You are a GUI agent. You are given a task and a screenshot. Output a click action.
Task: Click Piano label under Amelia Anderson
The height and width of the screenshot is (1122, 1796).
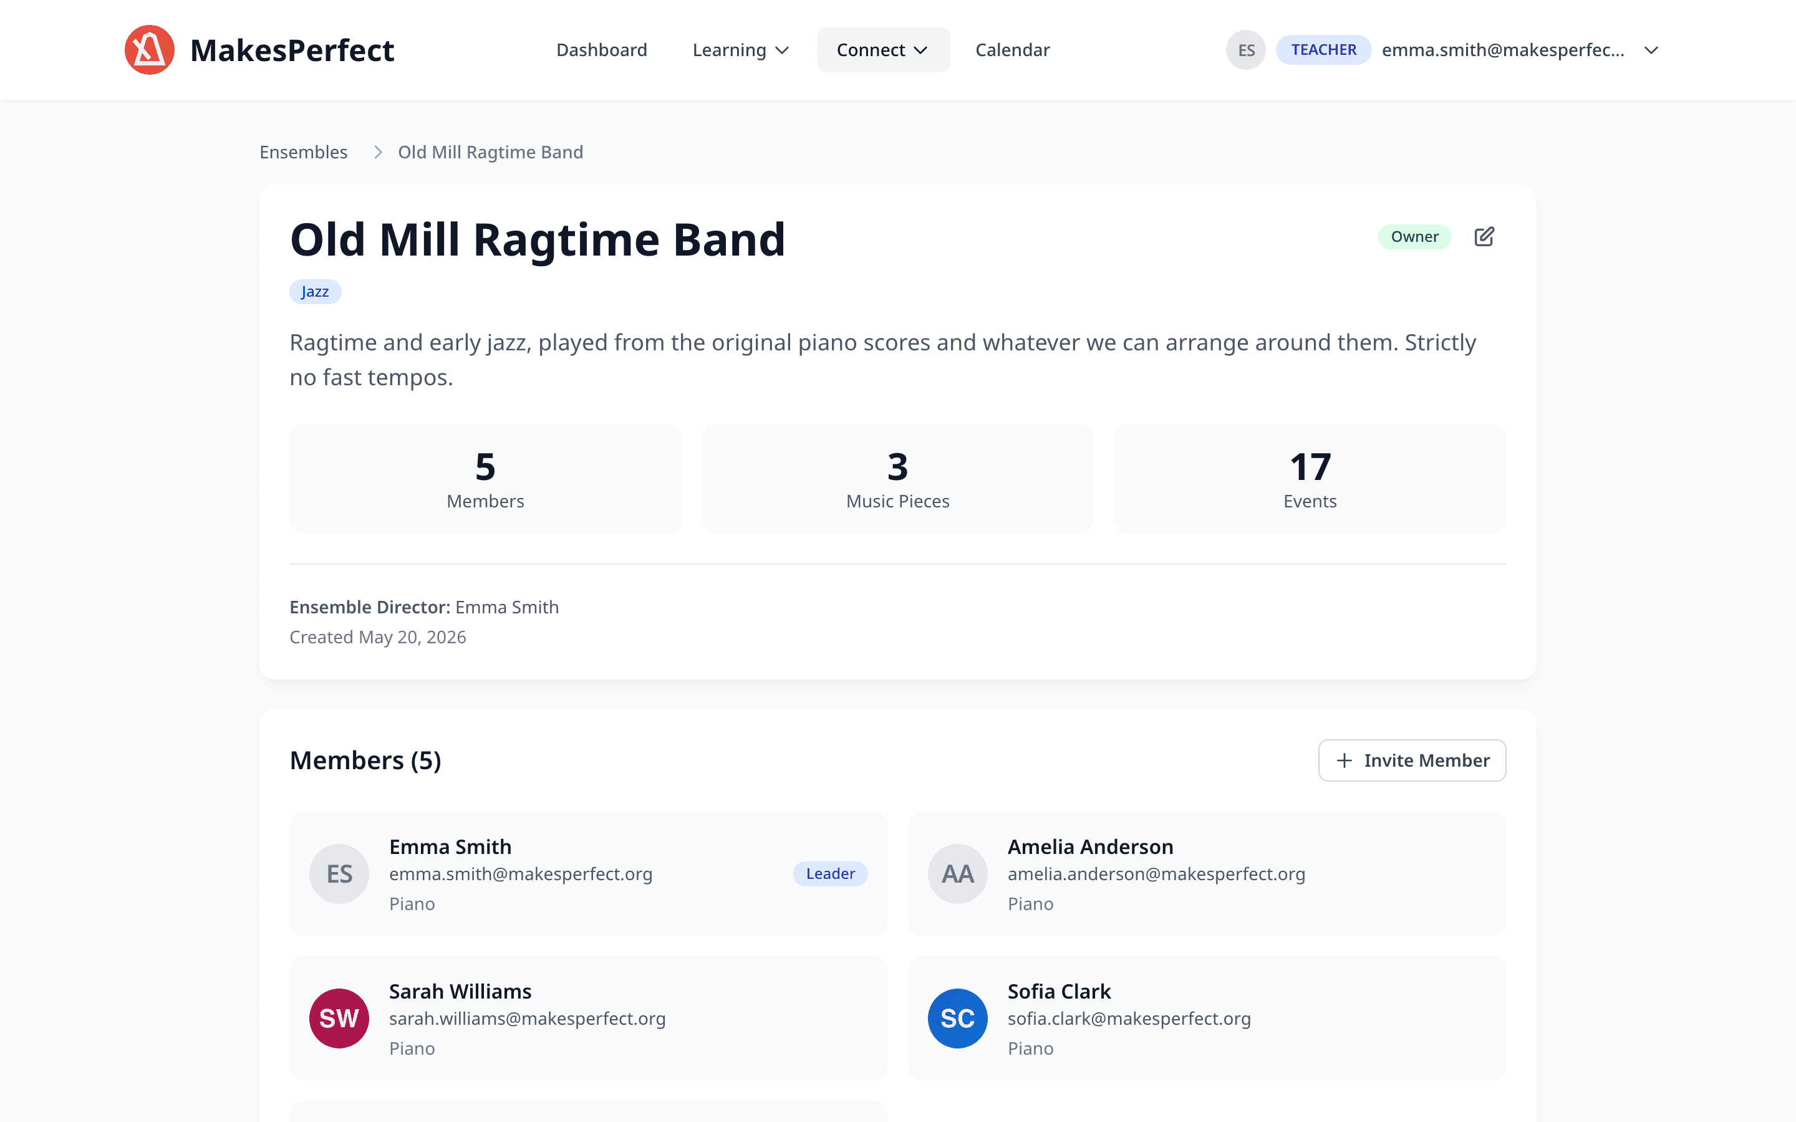click(x=1031, y=904)
